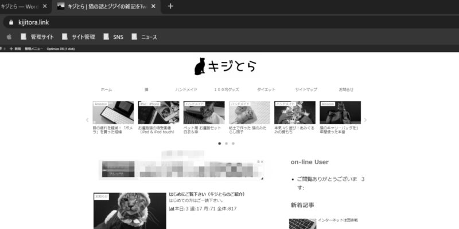Click the キジとら site title text
Image resolution: width=459 pixels, height=229 pixels.
click(232, 66)
